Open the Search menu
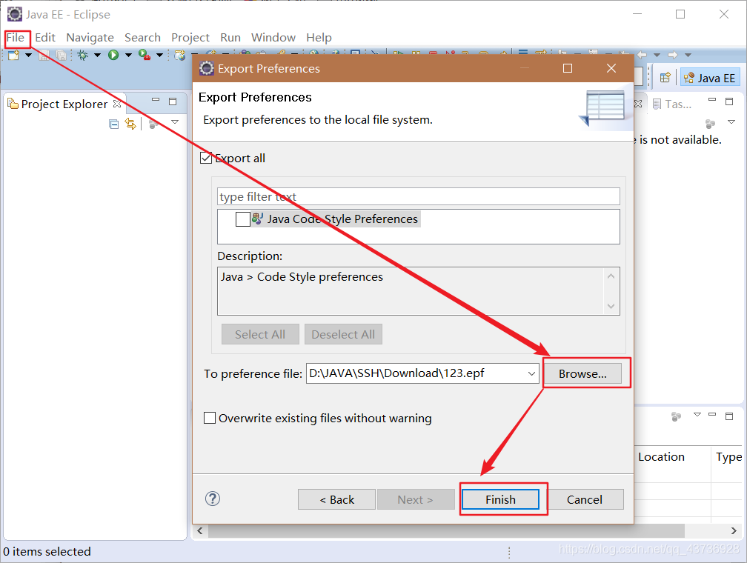 tap(142, 38)
